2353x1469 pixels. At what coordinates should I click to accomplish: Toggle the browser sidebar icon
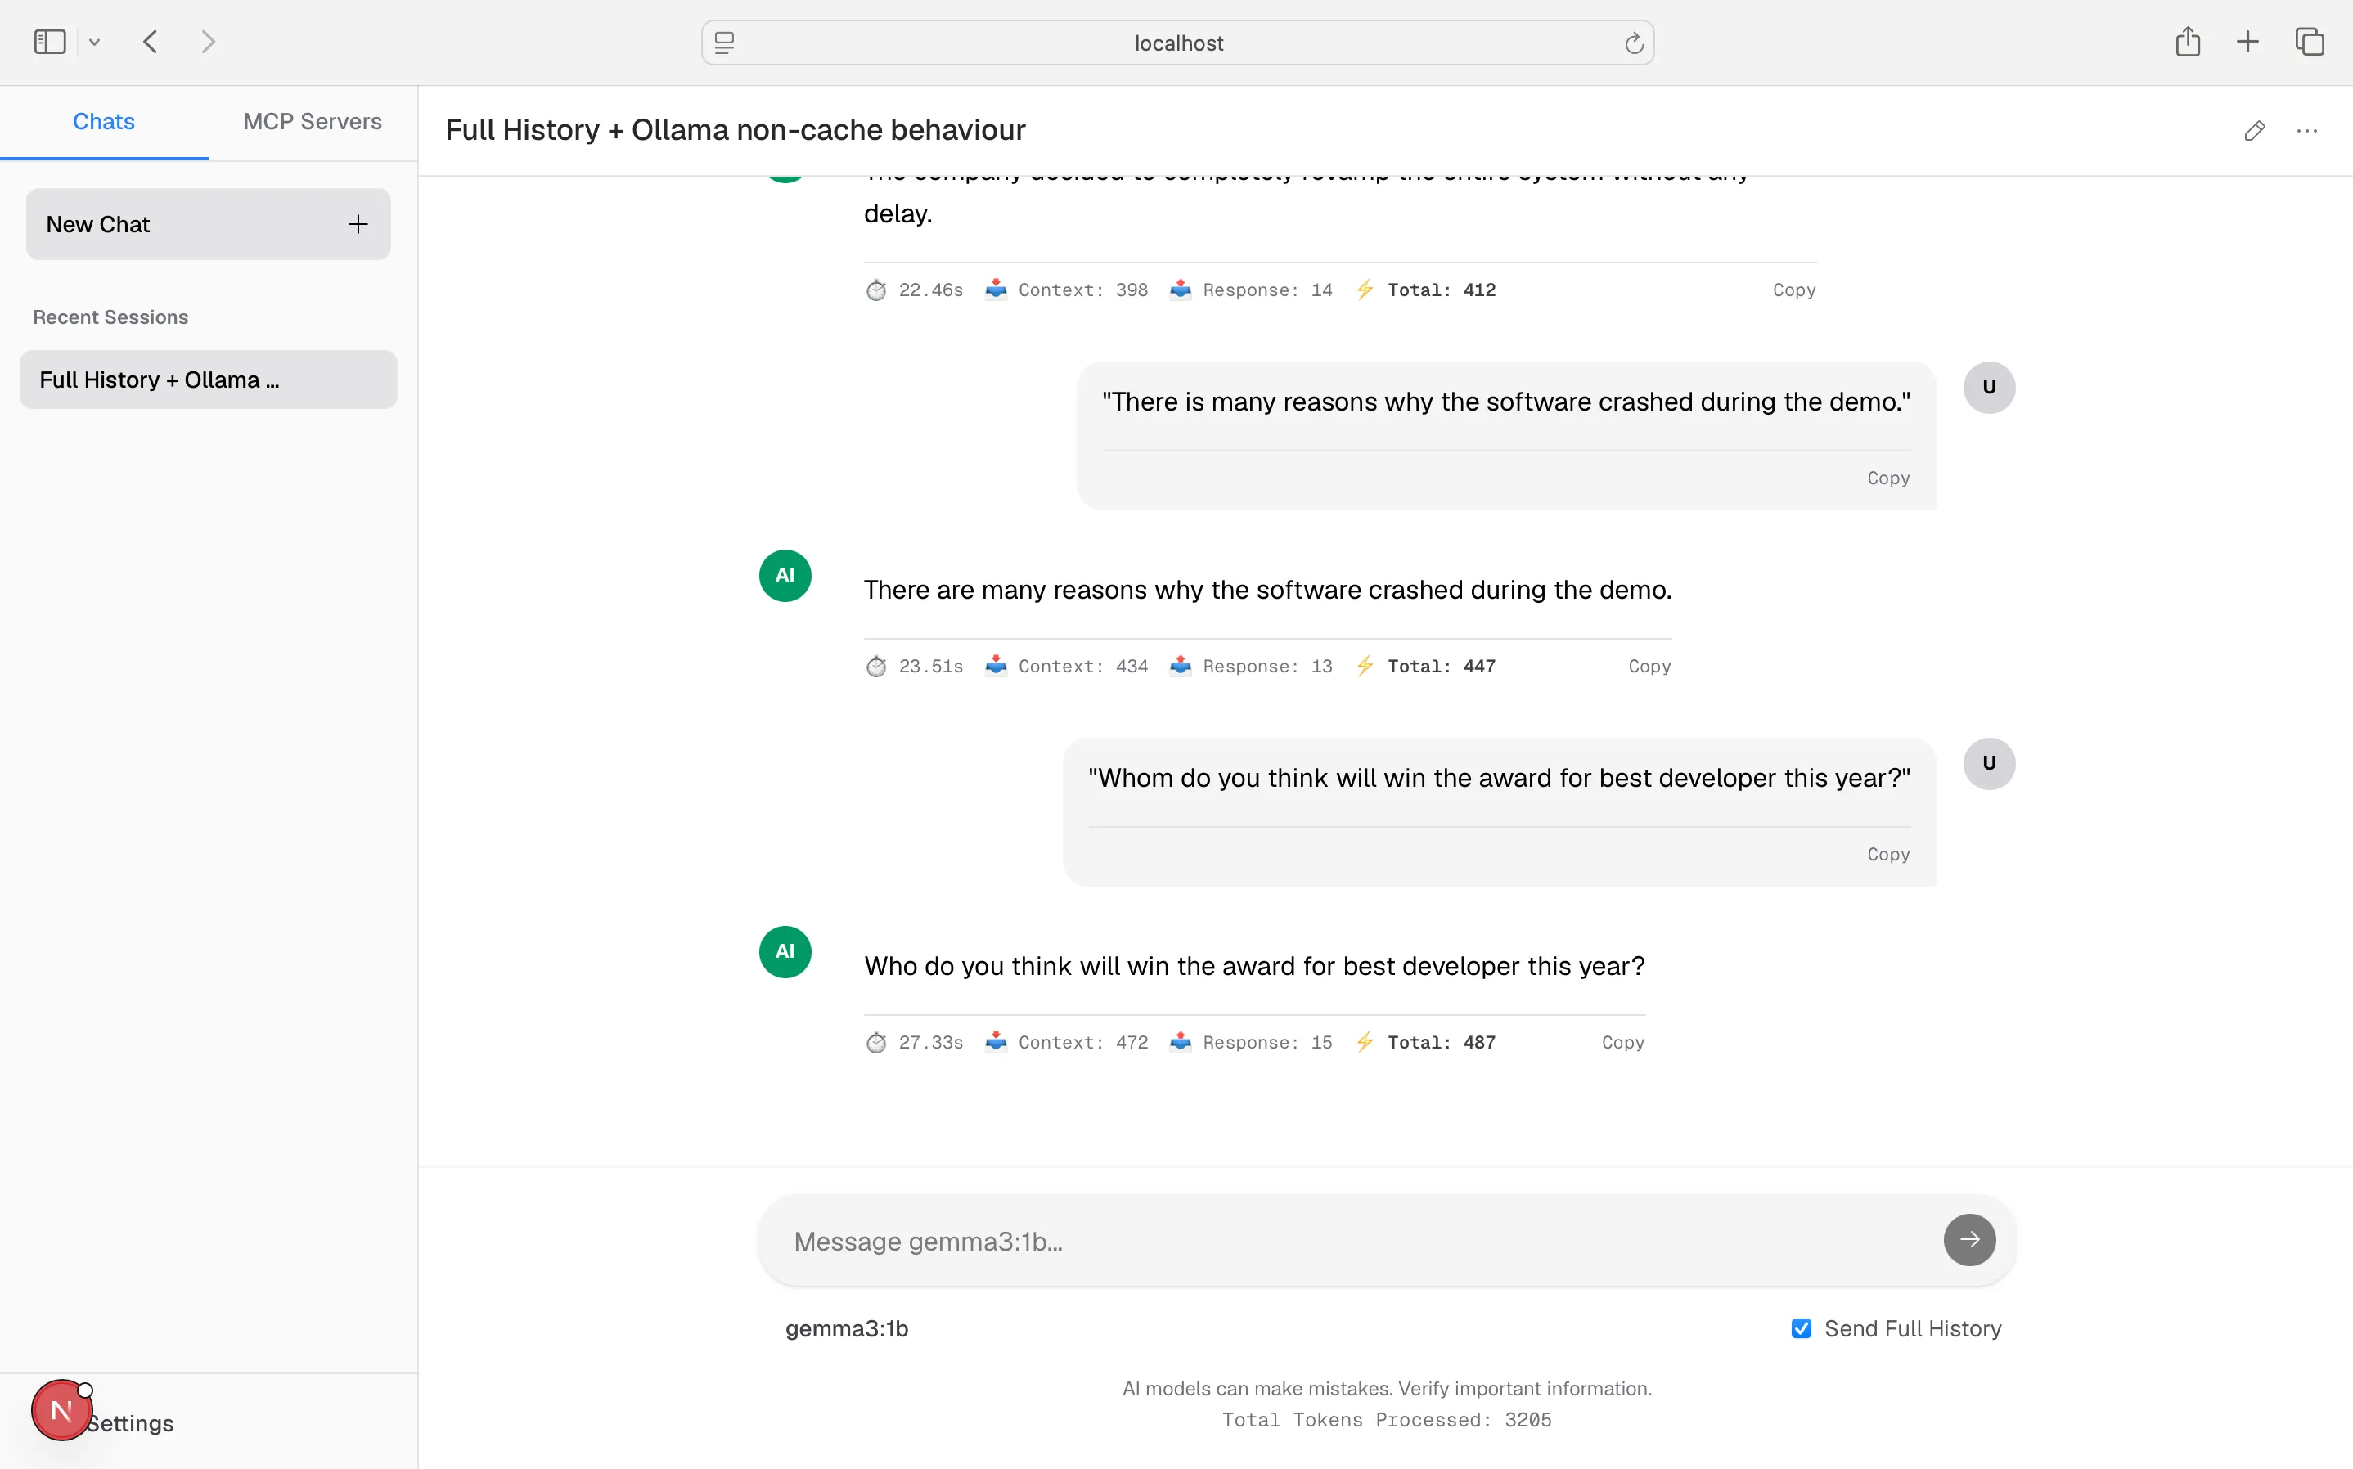click(50, 42)
